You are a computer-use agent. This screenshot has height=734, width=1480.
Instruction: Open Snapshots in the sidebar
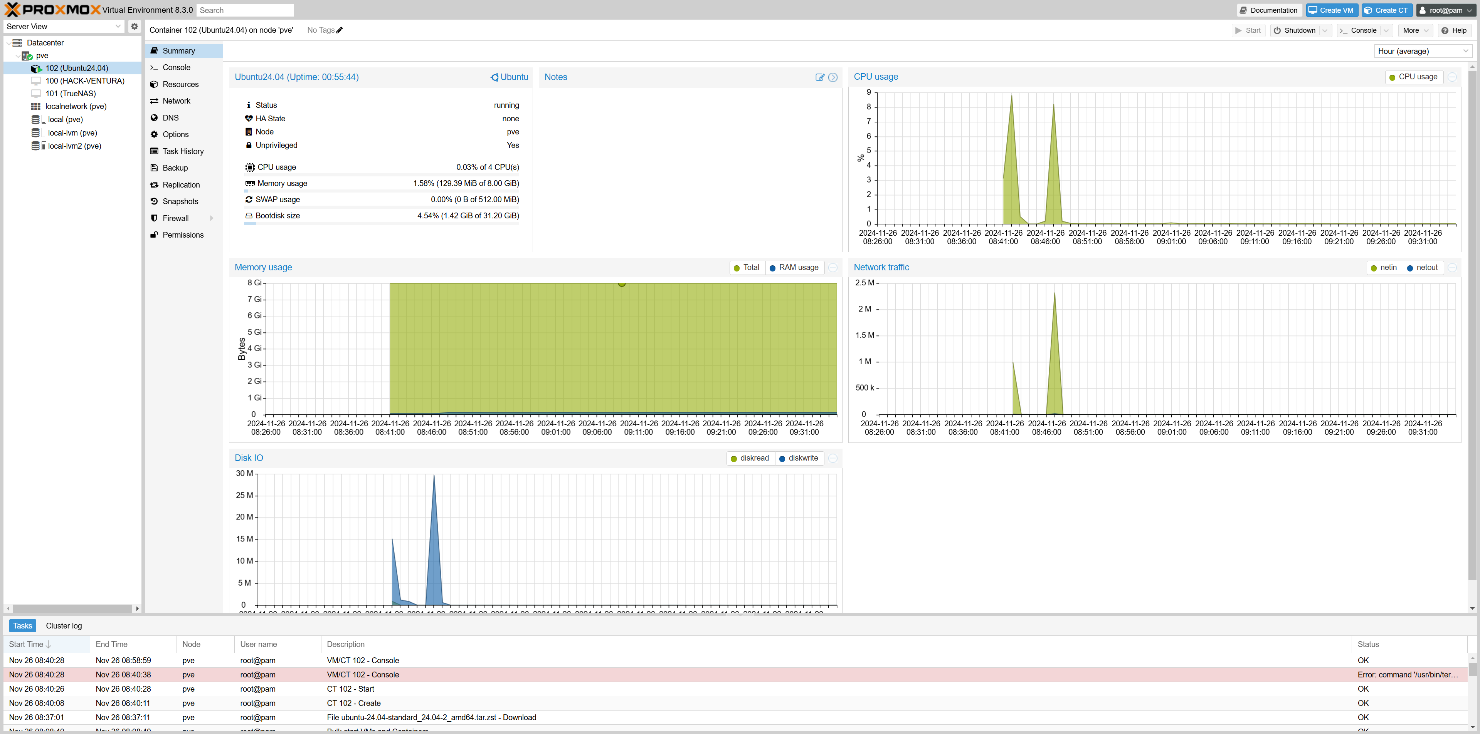tap(180, 201)
